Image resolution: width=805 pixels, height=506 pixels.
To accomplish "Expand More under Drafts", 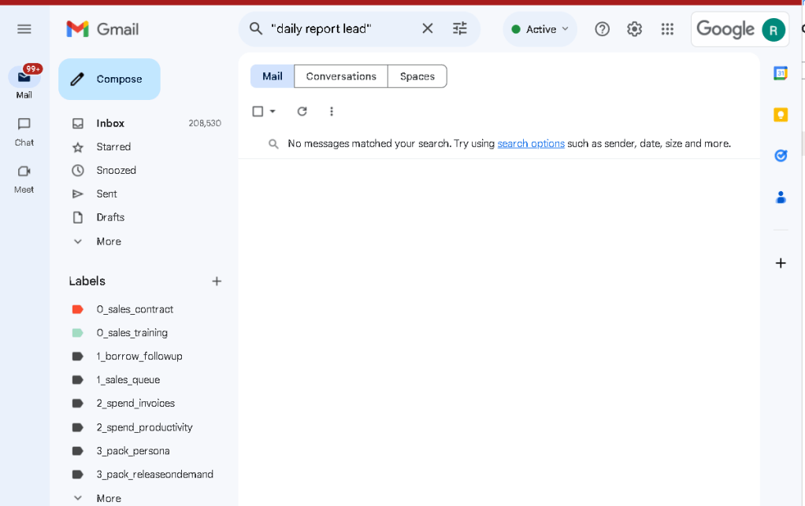I will [109, 242].
